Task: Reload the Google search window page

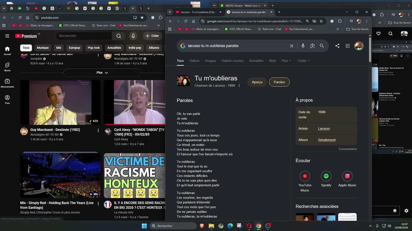Action: tap(186, 21)
